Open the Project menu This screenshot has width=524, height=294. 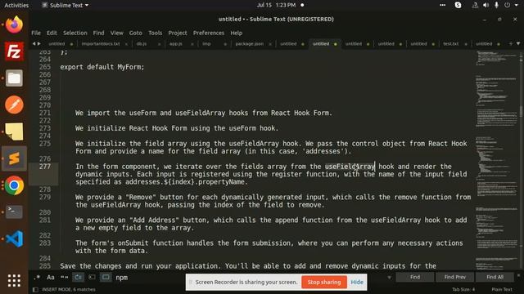click(x=178, y=33)
